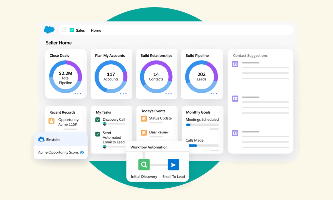
Task: Click the second contact card icon
Action: pos(235,99)
